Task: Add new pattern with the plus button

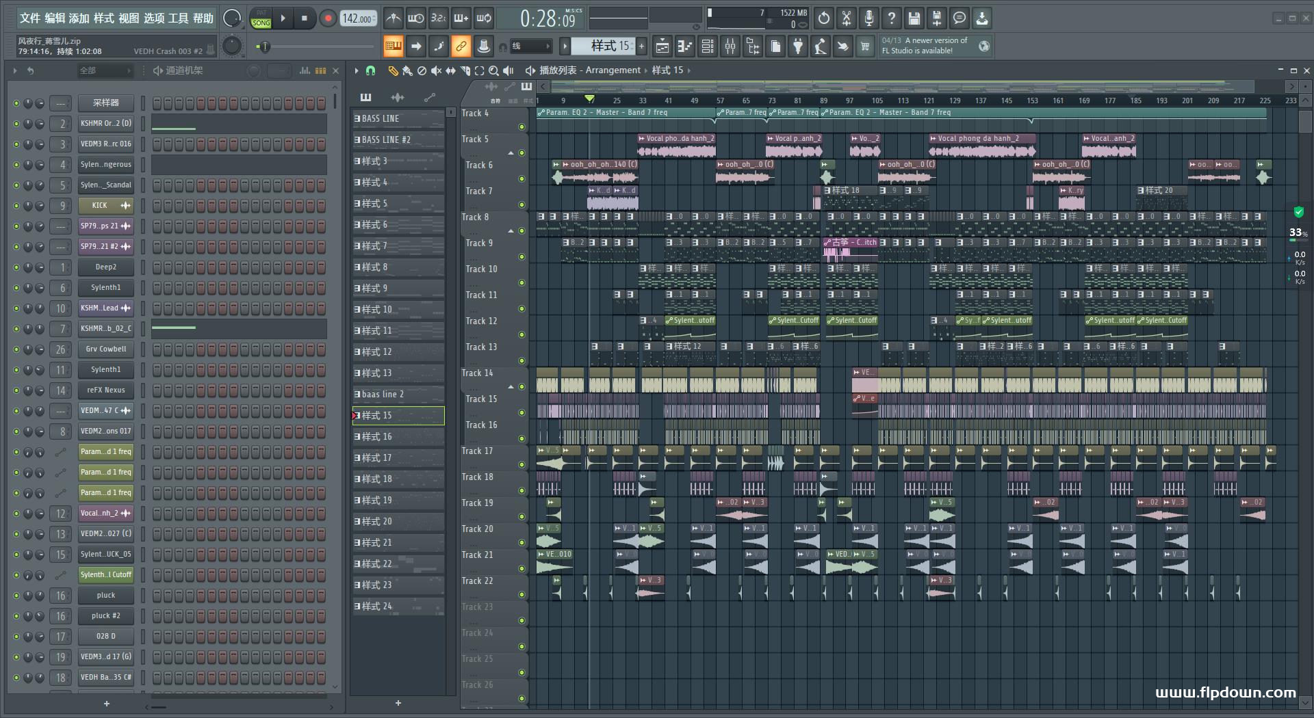Action: coord(641,46)
